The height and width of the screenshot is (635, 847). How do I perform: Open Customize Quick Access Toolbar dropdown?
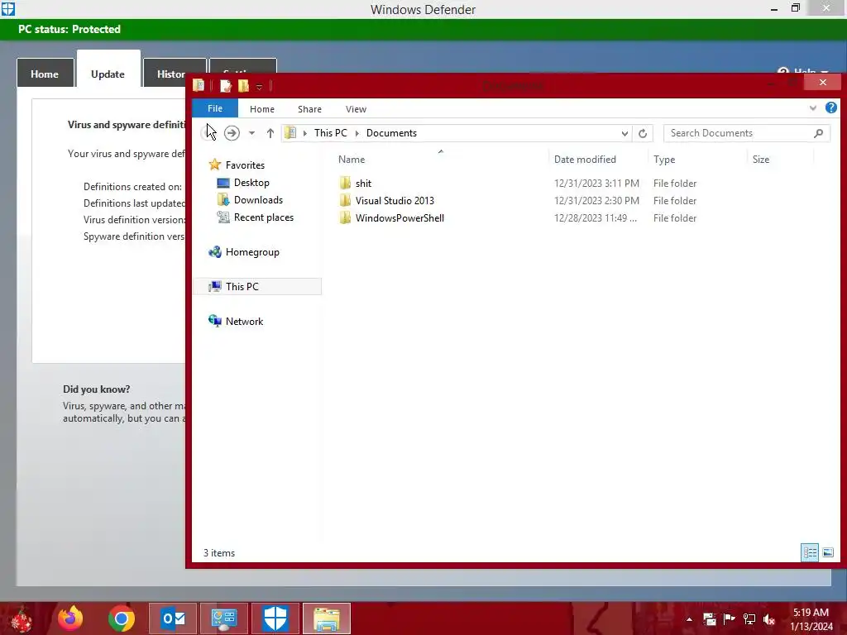pos(259,86)
